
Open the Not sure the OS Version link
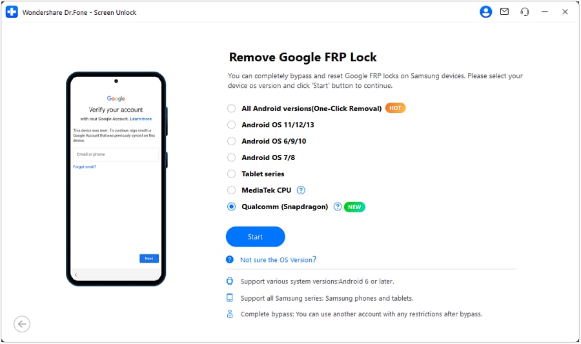[278, 259]
